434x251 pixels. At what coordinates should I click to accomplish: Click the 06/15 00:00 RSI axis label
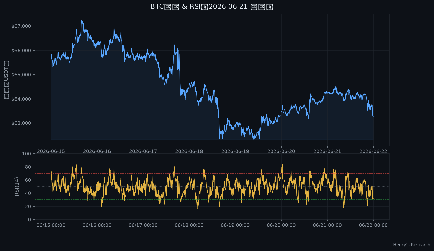51,225
